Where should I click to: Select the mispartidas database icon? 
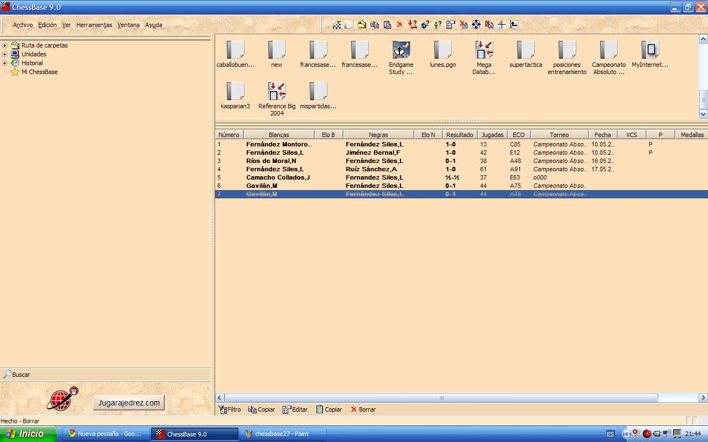pyautogui.click(x=318, y=96)
